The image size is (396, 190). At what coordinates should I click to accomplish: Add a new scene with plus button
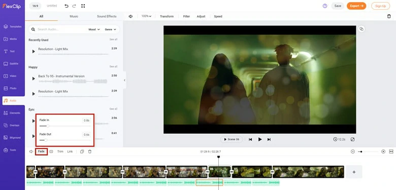pos(354,172)
